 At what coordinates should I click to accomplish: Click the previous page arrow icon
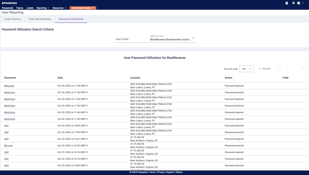coord(287,68)
